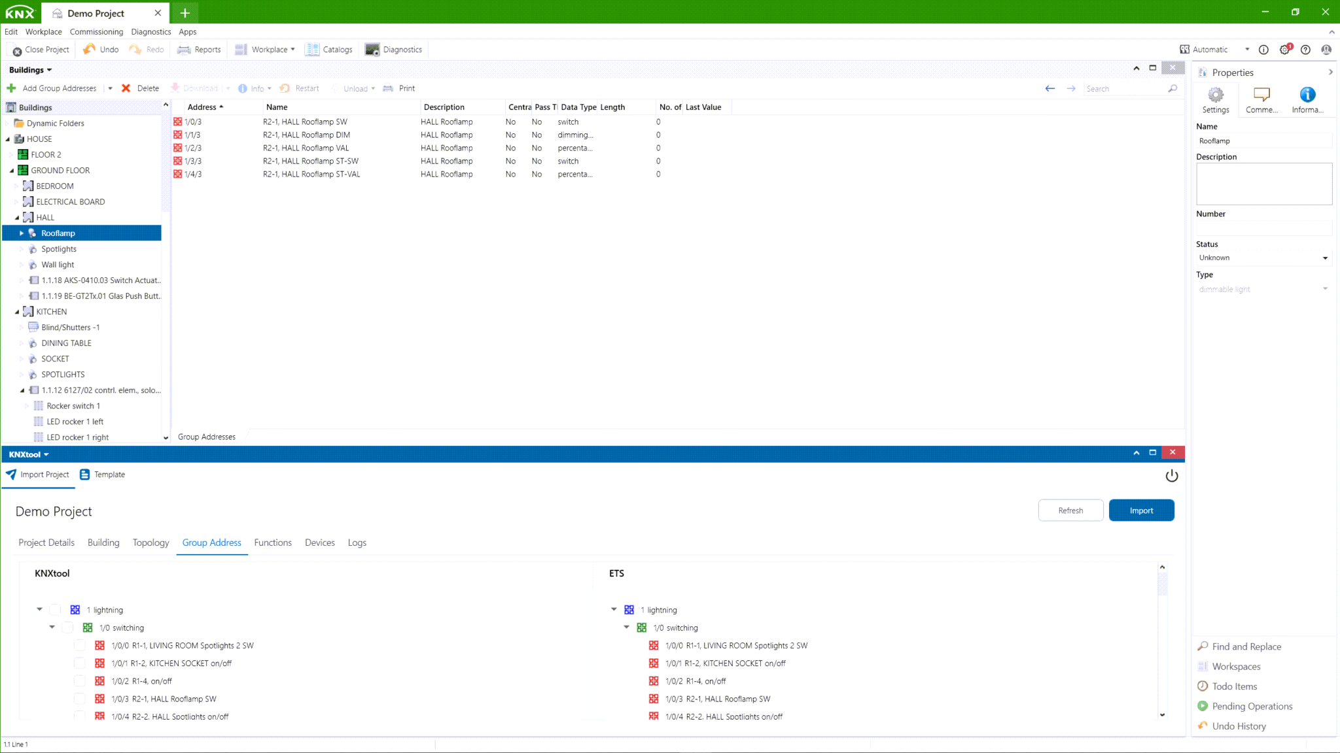Open the Status Unknown dropdown
Image resolution: width=1340 pixels, height=753 pixels.
(1263, 258)
